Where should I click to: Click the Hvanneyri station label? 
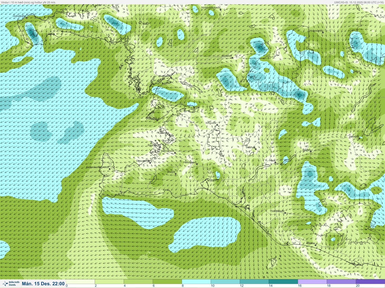tap(165, 76)
